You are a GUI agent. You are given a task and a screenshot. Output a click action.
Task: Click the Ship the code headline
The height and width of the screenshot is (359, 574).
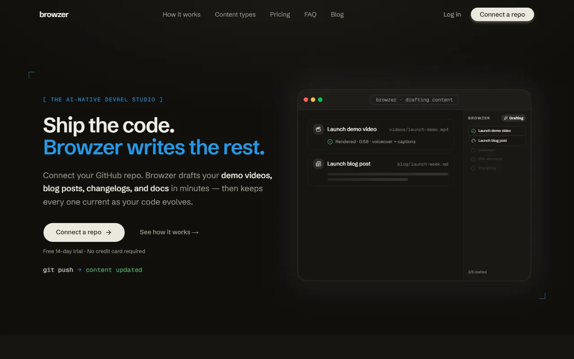(109, 125)
